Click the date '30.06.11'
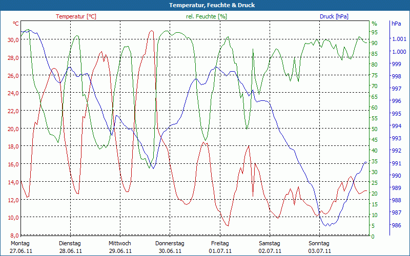Viewport: 410px width, 256px height. (x=170, y=251)
